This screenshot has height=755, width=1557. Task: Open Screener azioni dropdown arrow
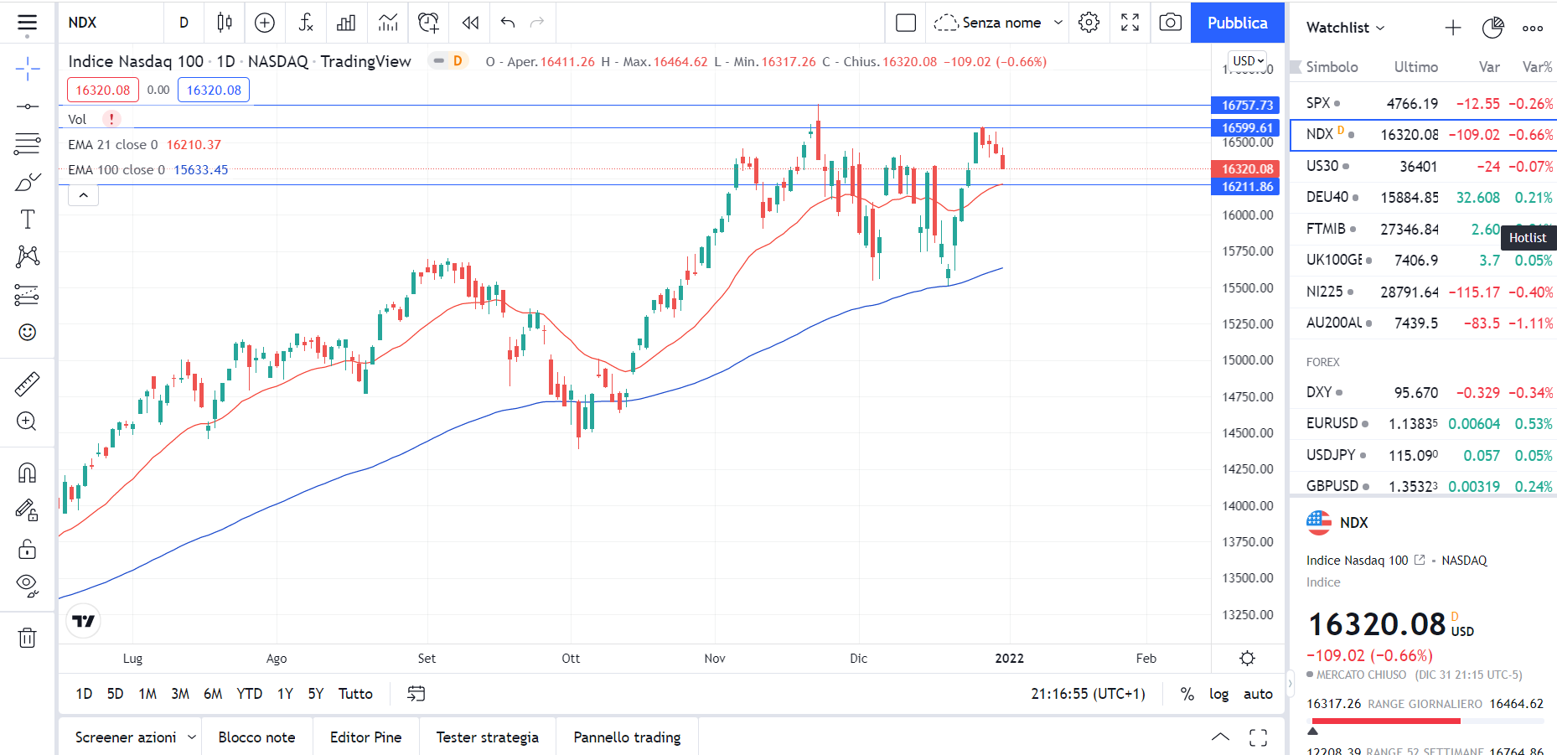pyautogui.click(x=191, y=737)
